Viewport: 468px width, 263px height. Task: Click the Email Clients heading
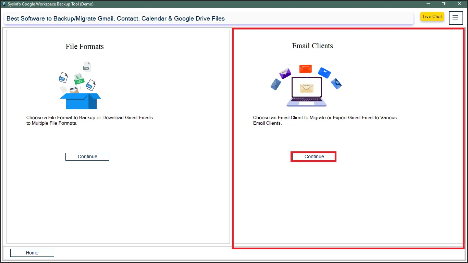pos(312,46)
